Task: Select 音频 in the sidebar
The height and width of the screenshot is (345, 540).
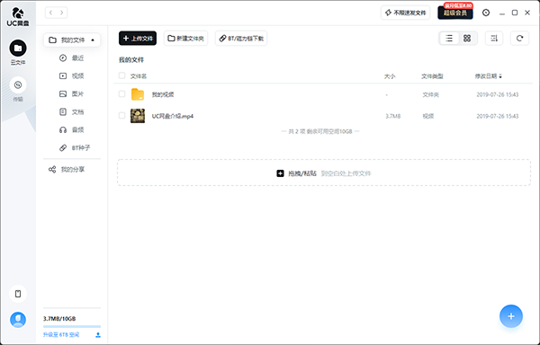Action: 77,130
